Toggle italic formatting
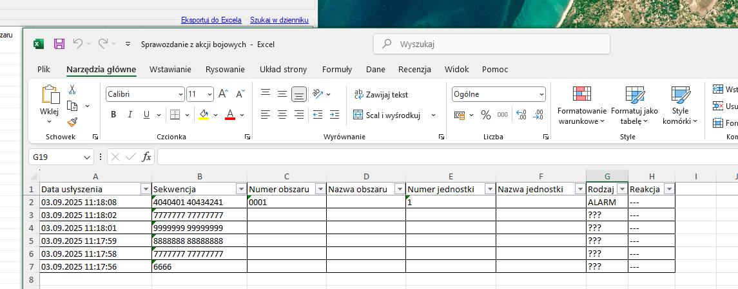 (x=130, y=115)
